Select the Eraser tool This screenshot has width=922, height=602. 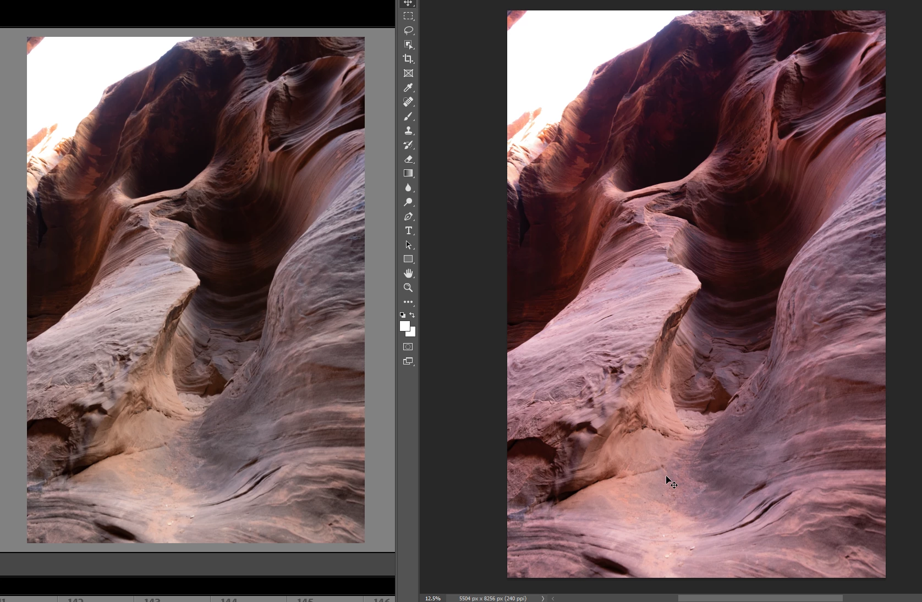click(408, 159)
